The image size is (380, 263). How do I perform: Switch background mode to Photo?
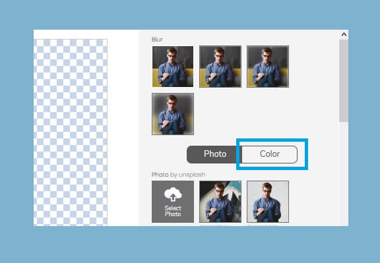tap(214, 154)
